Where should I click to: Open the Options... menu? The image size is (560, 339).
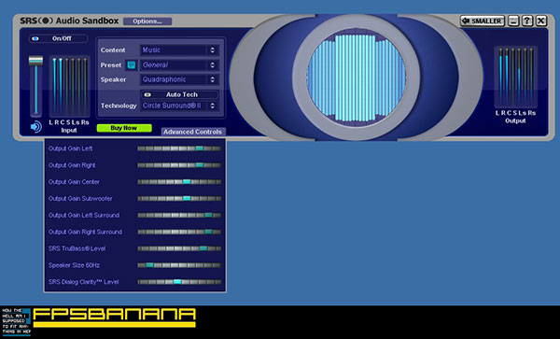(x=147, y=21)
